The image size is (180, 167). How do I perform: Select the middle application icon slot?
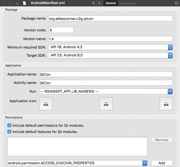[106, 103]
